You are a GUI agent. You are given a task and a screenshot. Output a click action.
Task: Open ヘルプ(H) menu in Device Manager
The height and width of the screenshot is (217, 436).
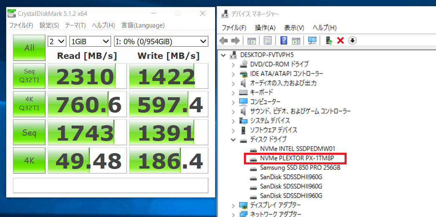324,28
